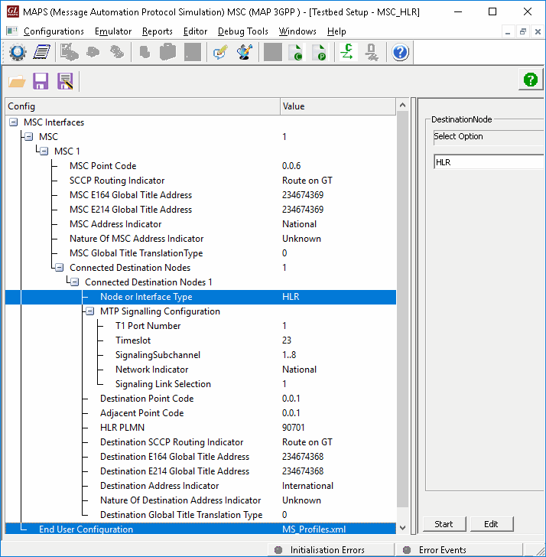Click Error Events status label
546x557 pixels.
click(x=442, y=550)
